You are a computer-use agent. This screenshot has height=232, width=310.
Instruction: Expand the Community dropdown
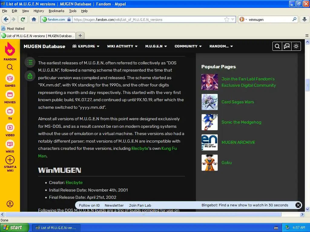point(188,46)
